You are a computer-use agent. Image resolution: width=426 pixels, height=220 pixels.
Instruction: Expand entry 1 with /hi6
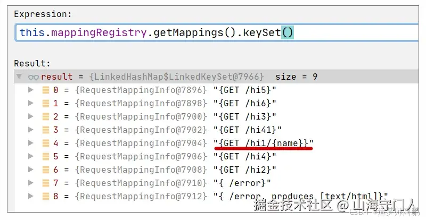(31, 103)
